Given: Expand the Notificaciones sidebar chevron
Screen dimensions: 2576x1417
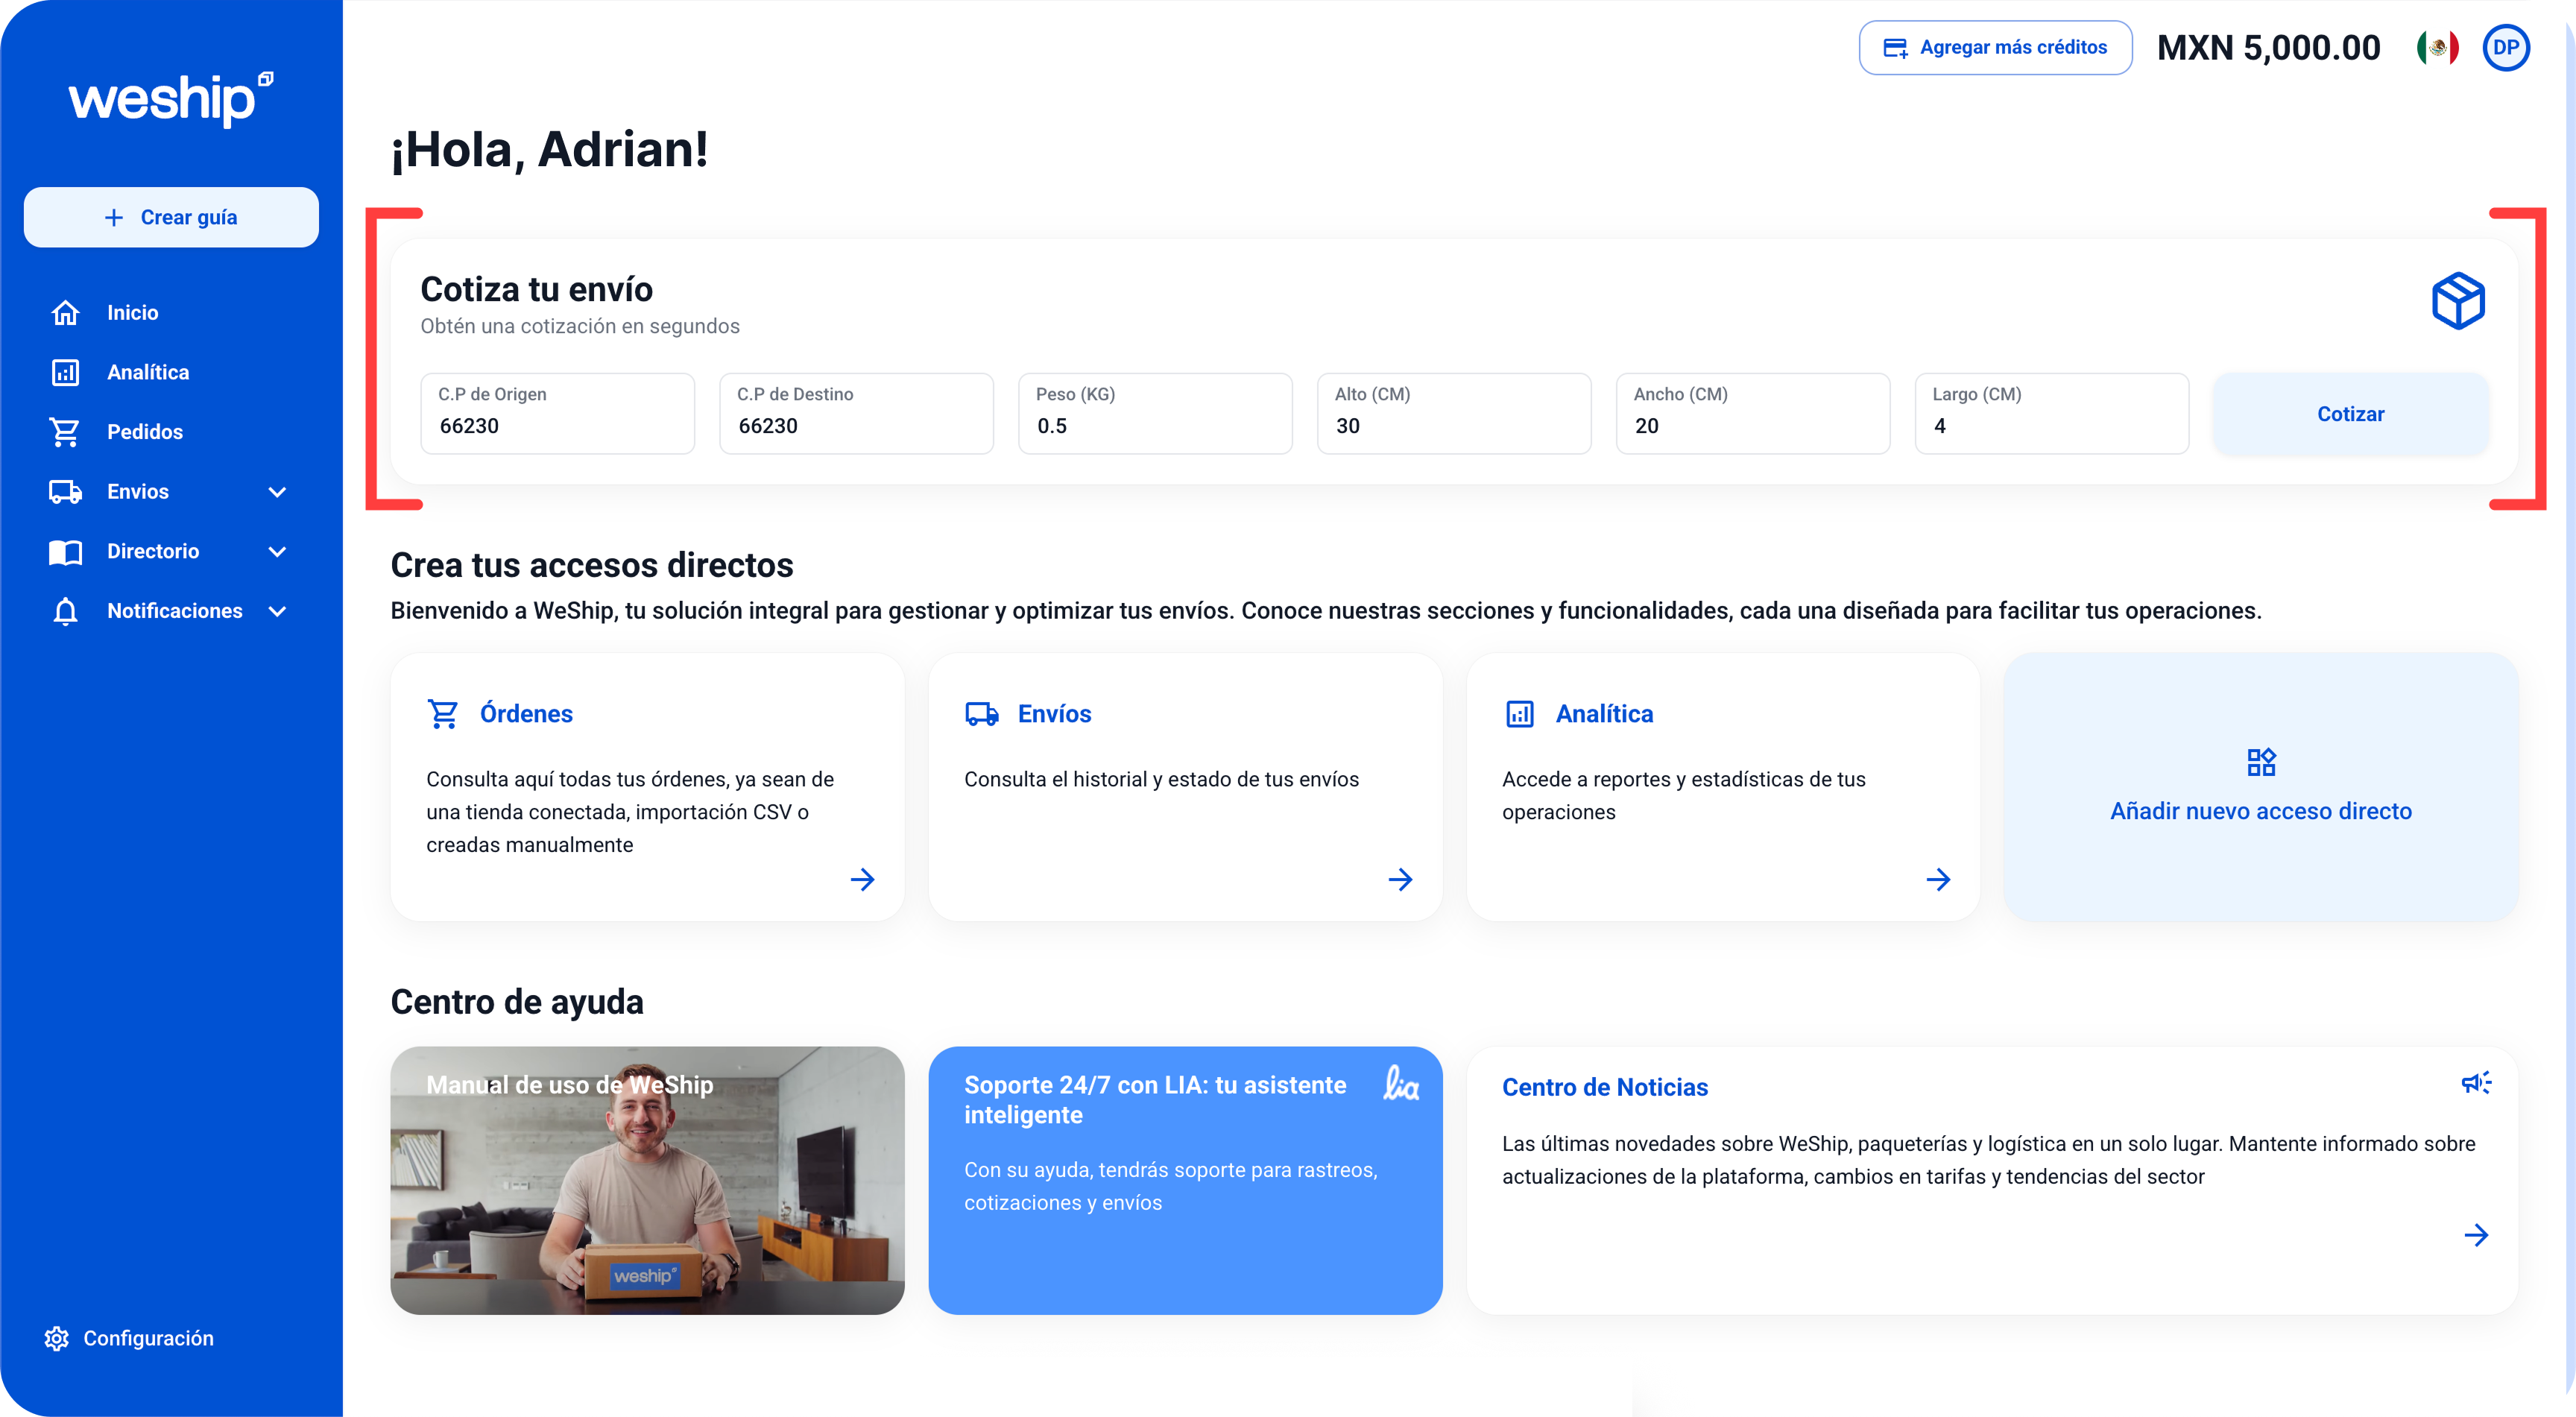Looking at the screenshot, I should [278, 611].
